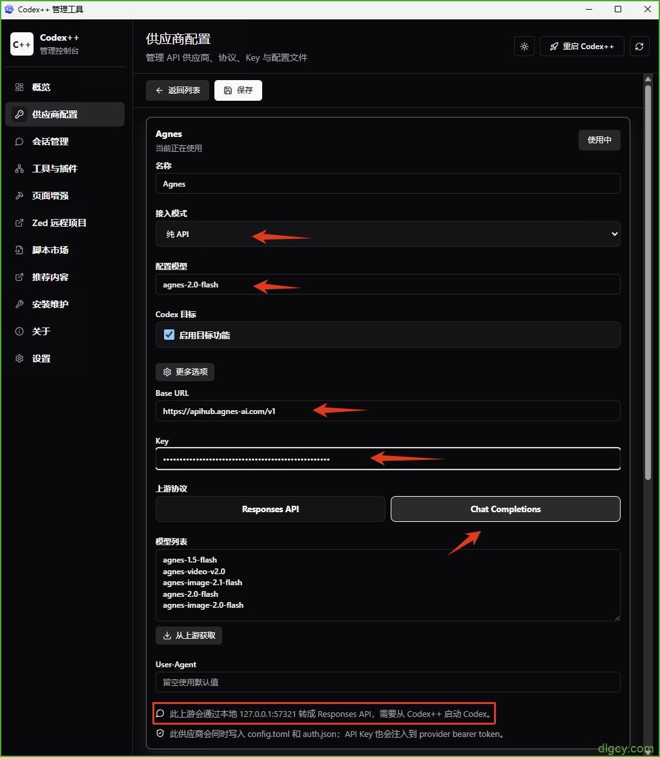660x757 pixels.
Task: Click the Key password field
Action: click(387, 459)
